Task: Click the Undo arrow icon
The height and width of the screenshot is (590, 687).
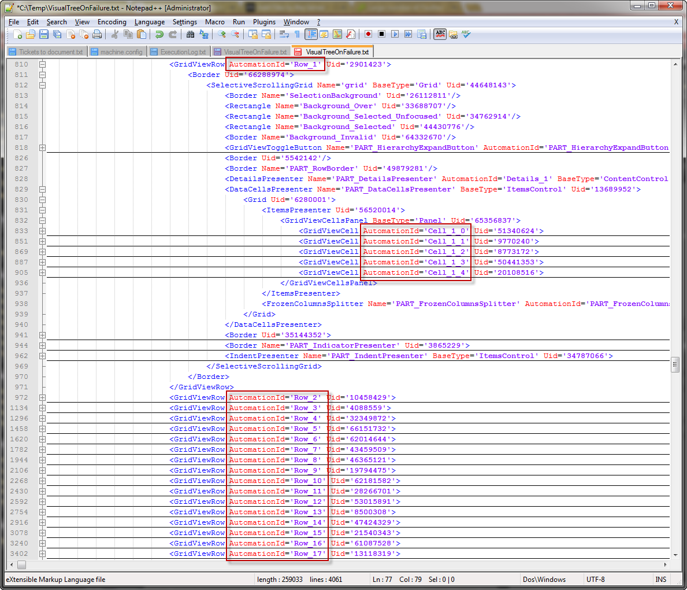Action: [159, 35]
